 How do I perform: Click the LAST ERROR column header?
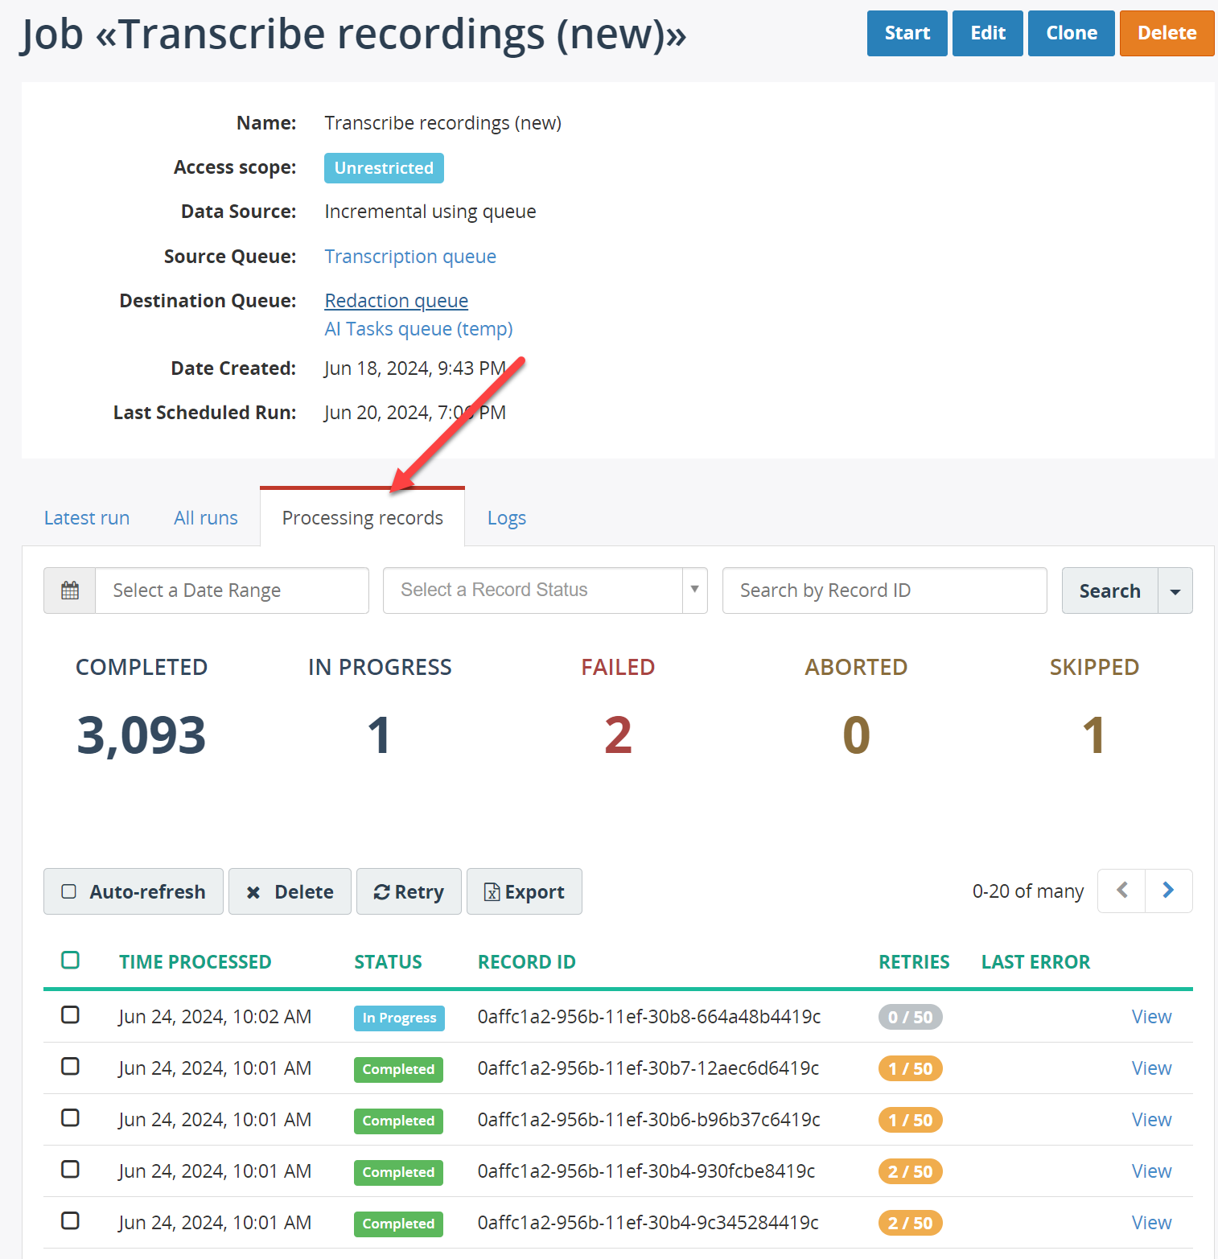click(x=1035, y=962)
